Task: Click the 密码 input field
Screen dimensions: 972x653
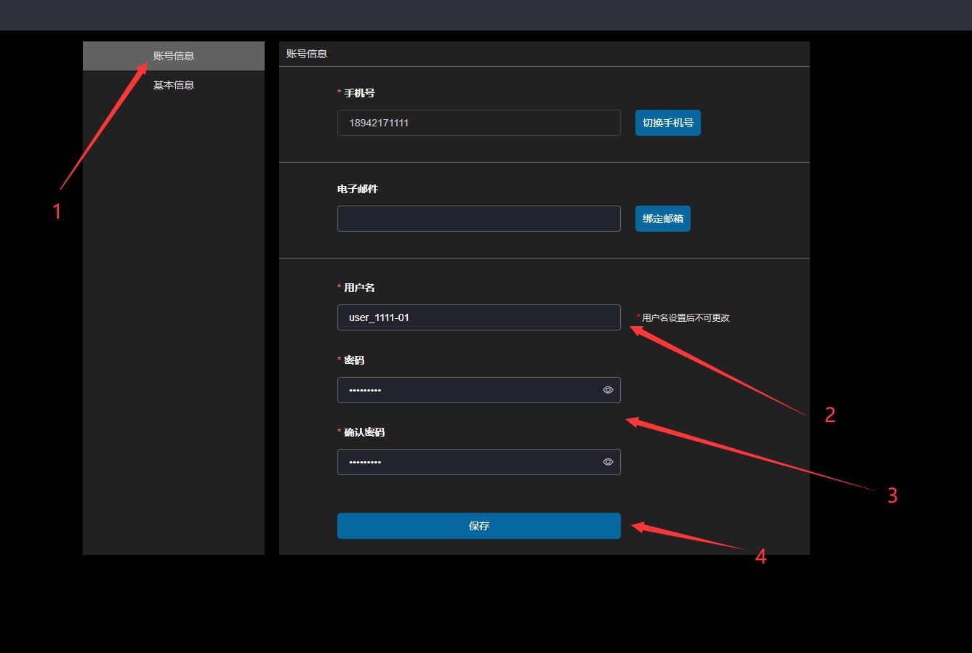Action: tap(479, 390)
